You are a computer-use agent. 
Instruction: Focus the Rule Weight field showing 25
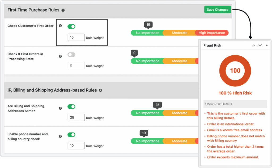coord(76,117)
